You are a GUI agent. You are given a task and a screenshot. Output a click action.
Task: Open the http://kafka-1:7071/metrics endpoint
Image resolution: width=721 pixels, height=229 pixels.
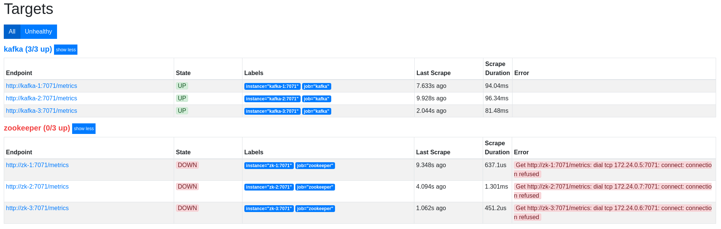tap(42, 86)
